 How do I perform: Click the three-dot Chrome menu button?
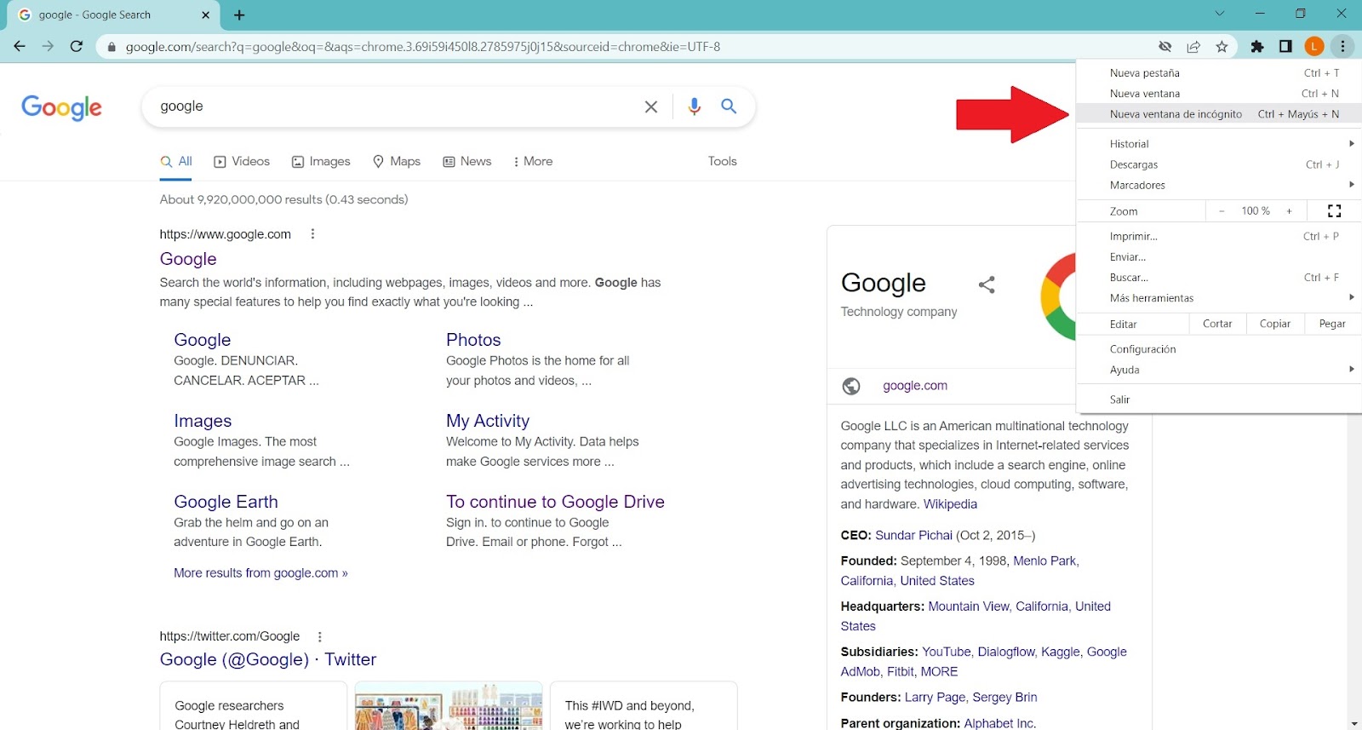[x=1342, y=47]
